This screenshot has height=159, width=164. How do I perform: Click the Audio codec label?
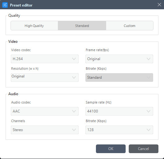pyautogui.click(x=21, y=102)
